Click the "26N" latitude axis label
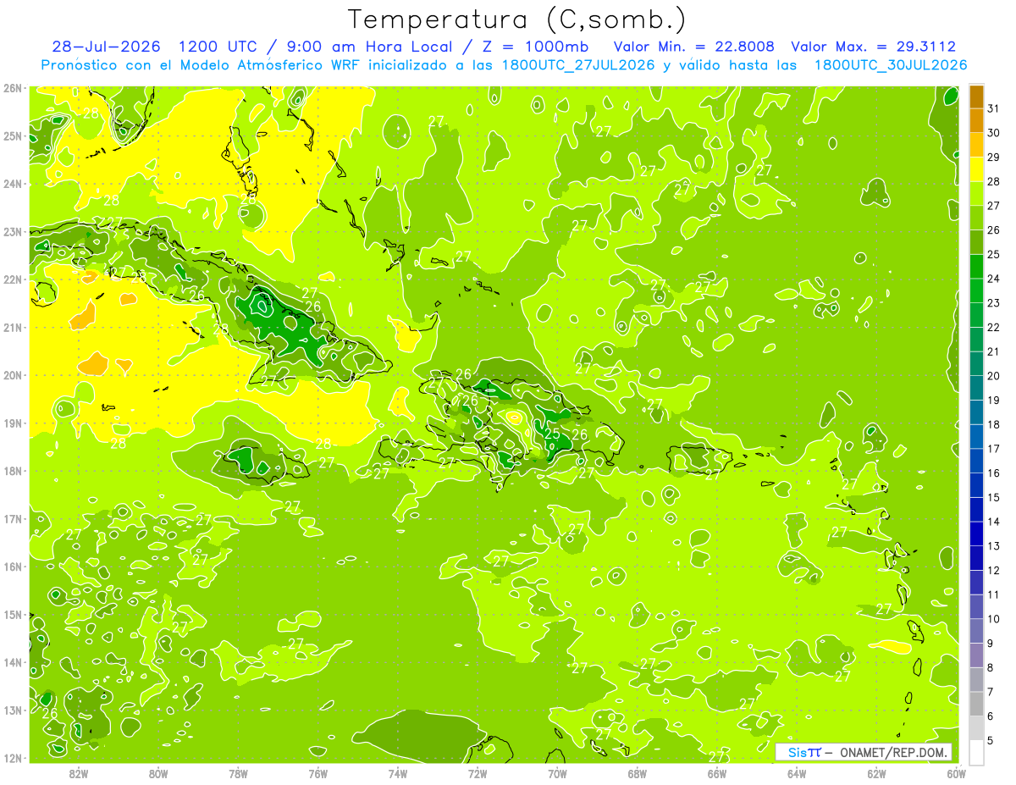The width and height of the screenshot is (1016, 785). coord(13,88)
